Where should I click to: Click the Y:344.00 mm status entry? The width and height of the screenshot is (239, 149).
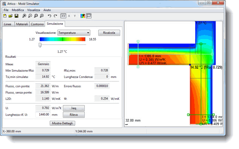click(84, 131)
